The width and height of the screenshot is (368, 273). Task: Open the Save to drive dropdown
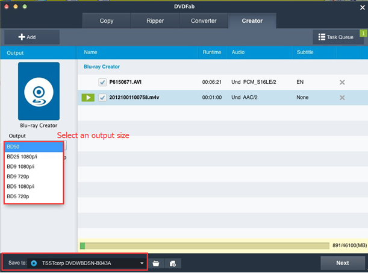86,263
